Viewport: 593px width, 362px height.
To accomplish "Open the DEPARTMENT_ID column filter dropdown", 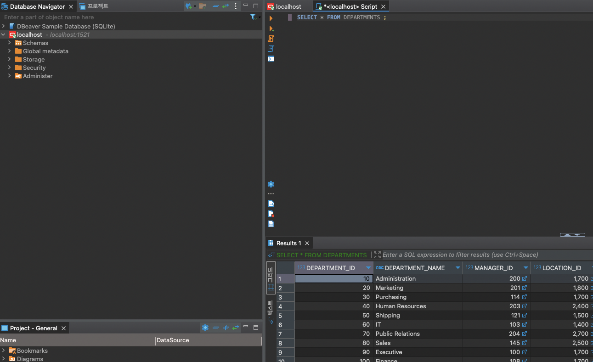I will (x=368, y=268).
